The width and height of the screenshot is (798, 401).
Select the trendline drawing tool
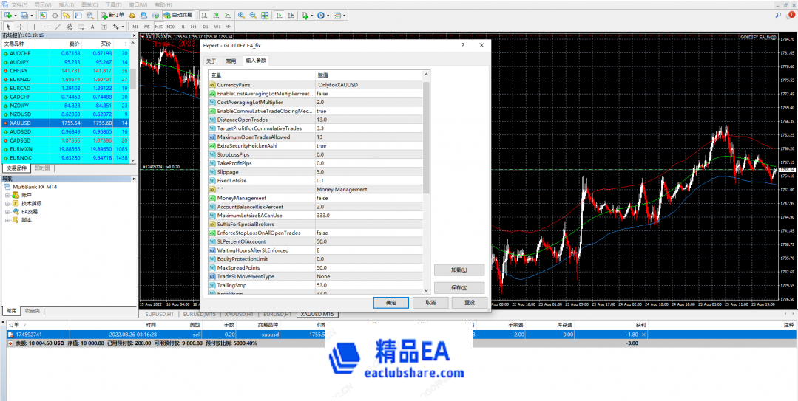(58, 27)
